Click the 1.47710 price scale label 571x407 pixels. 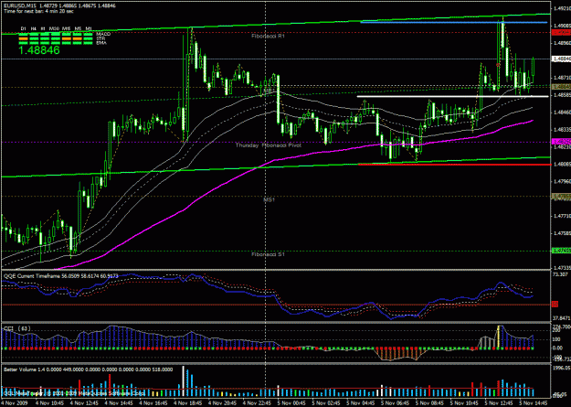[562, 216]
